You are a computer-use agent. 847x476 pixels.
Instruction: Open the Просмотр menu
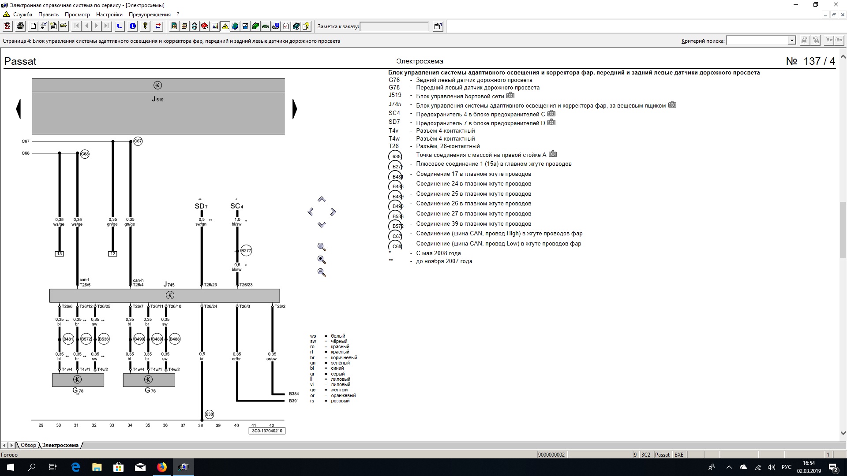77,15
